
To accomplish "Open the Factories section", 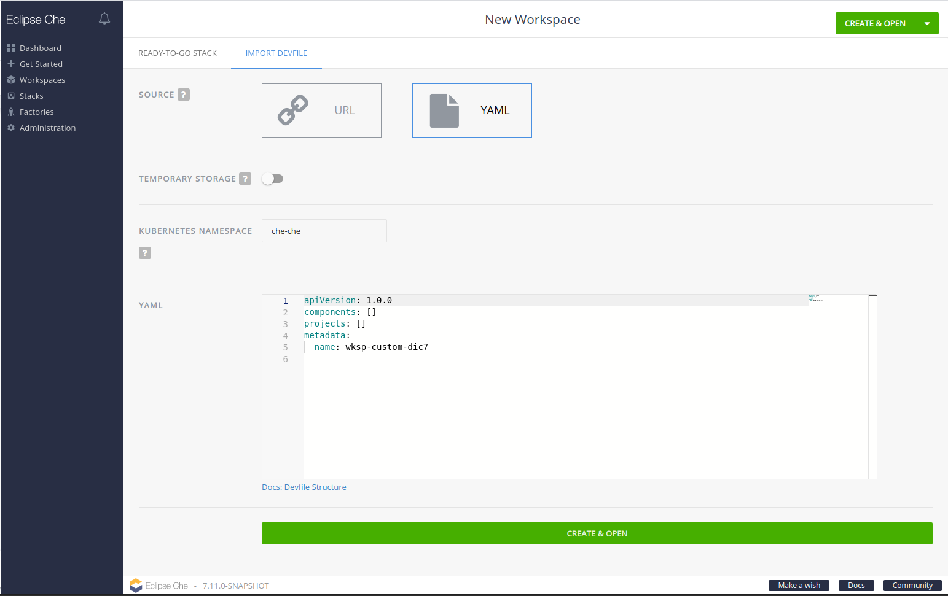I will click(x=36, y=111).
